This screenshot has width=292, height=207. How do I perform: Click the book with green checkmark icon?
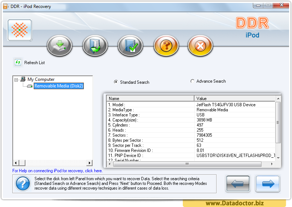tap(130, 46)
